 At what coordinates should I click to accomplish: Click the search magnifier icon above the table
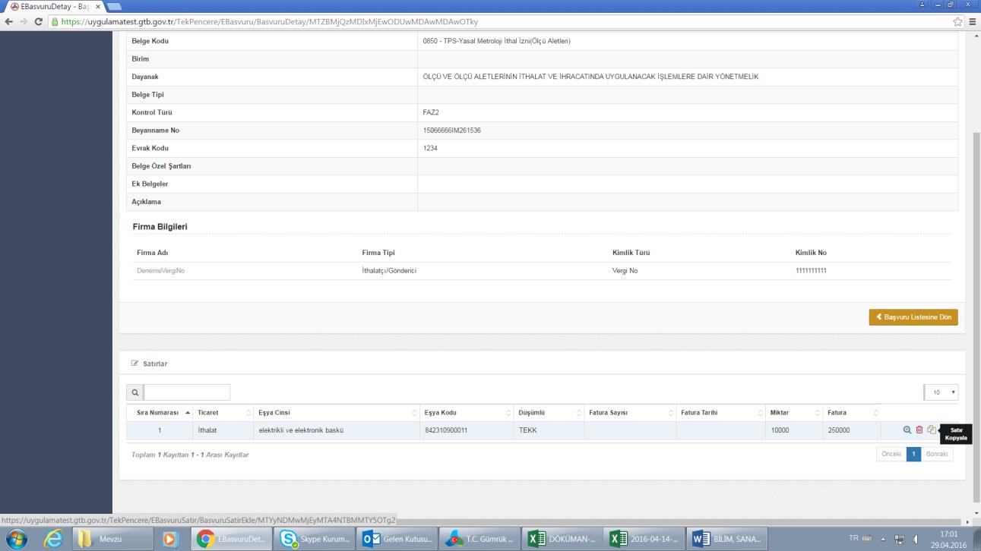click(135, 392)
